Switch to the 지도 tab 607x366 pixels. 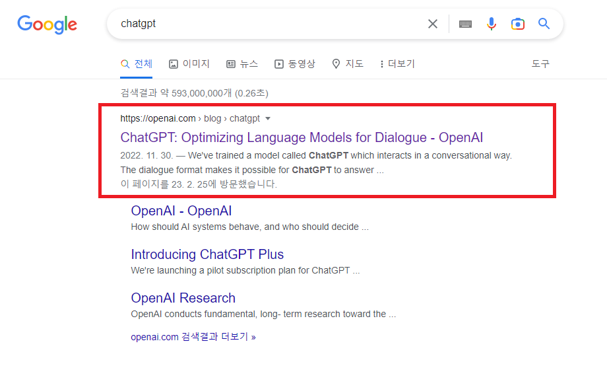(348, 64)
